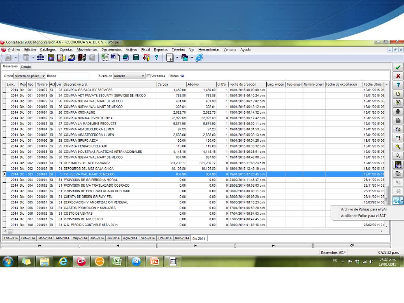Open the Ventana menu

tap(230, 49)
